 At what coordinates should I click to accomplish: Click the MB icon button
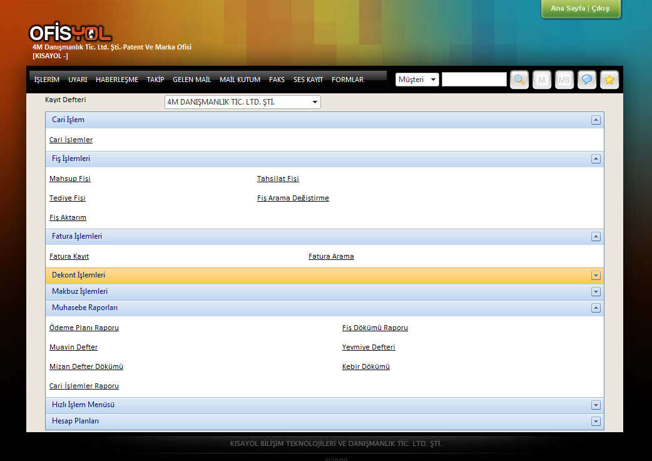point(564,80)
